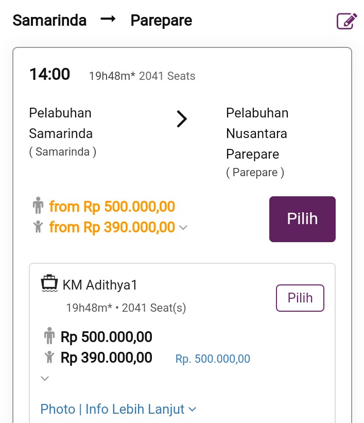Click the adult icon in KM Adithya1 card
364x423 pixels.
pos(49,337)
